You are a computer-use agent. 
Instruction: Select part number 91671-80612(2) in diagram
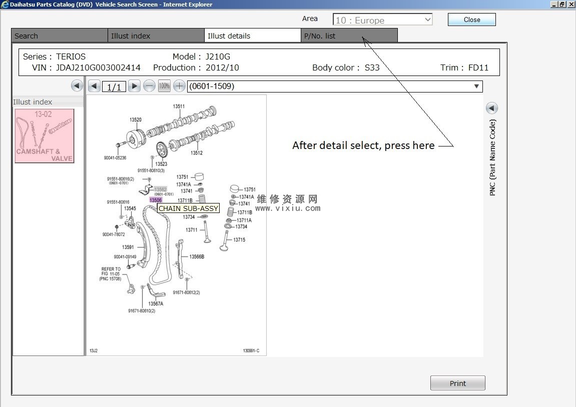click(187, 292)
